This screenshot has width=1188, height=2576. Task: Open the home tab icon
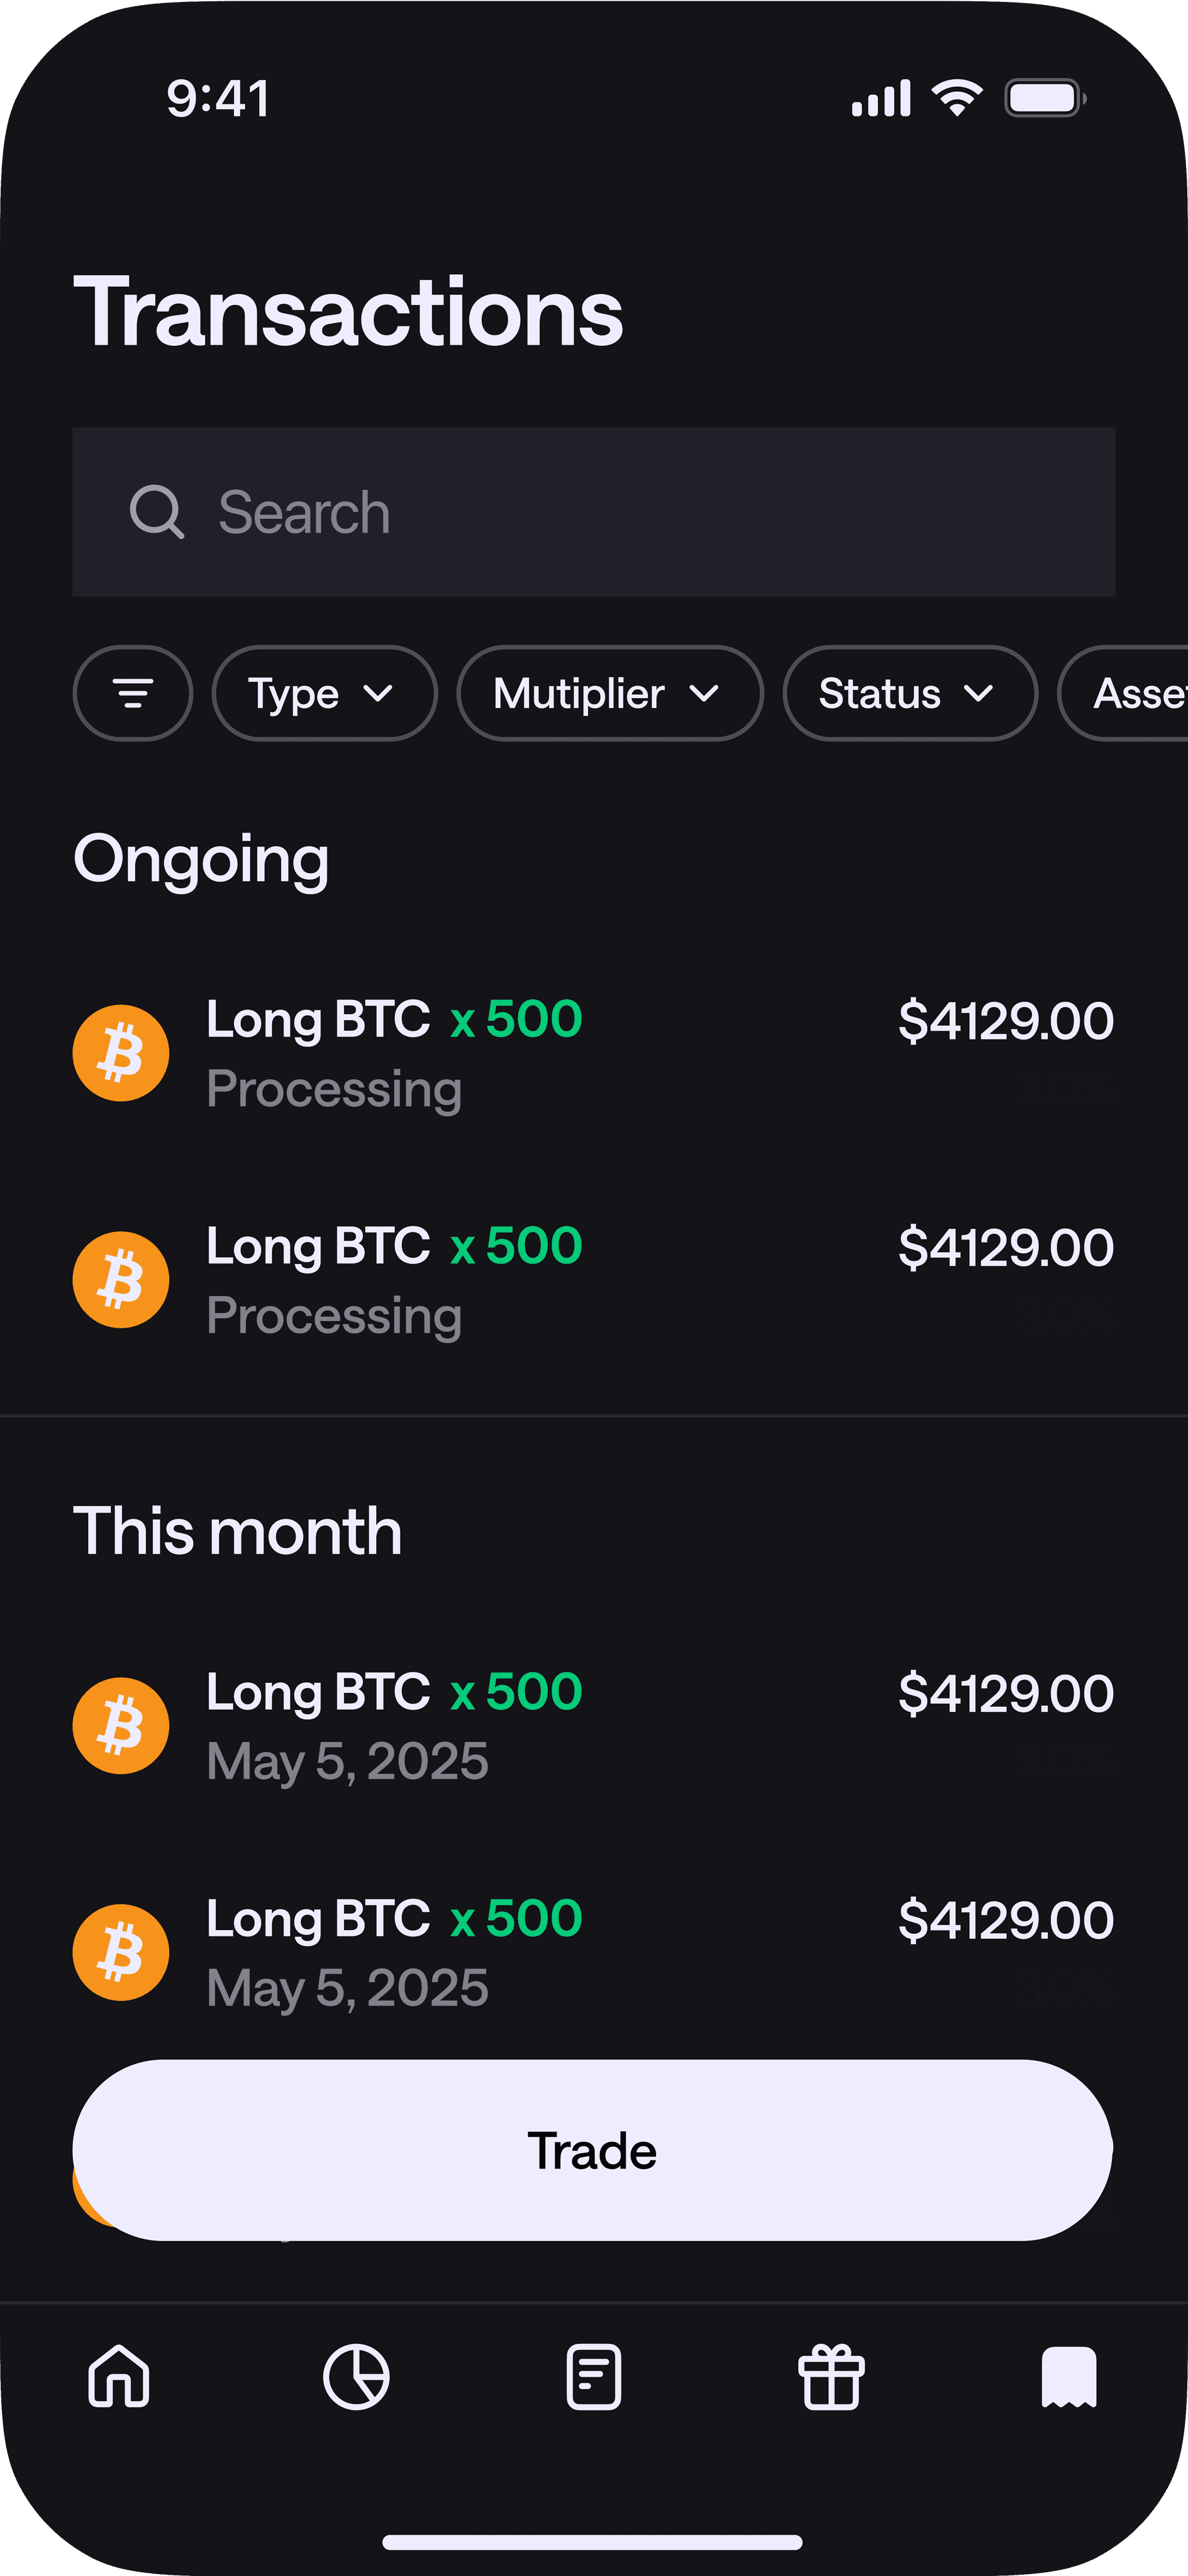[119, 2376]
